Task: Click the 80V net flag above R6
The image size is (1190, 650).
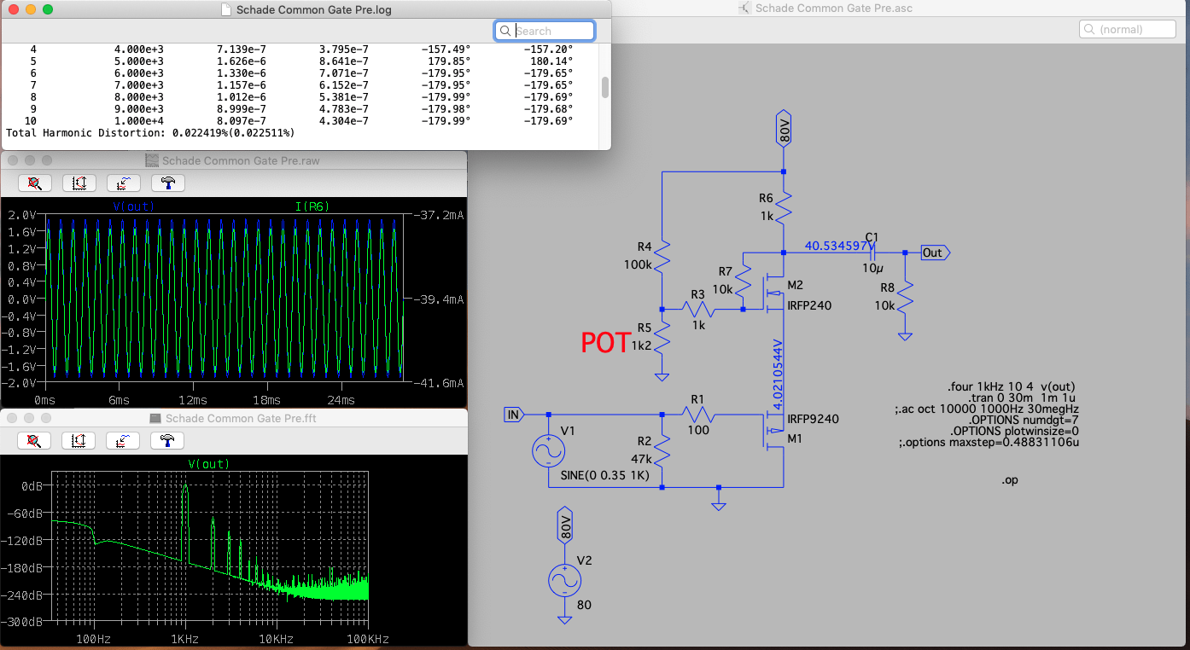Action: (785, 128)
